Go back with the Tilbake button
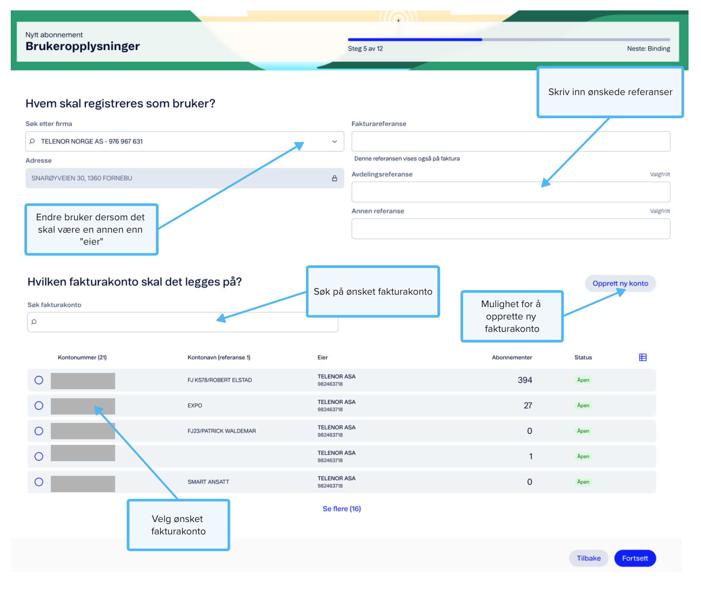This screenshot has height=596, width=701. coord(588,558)
